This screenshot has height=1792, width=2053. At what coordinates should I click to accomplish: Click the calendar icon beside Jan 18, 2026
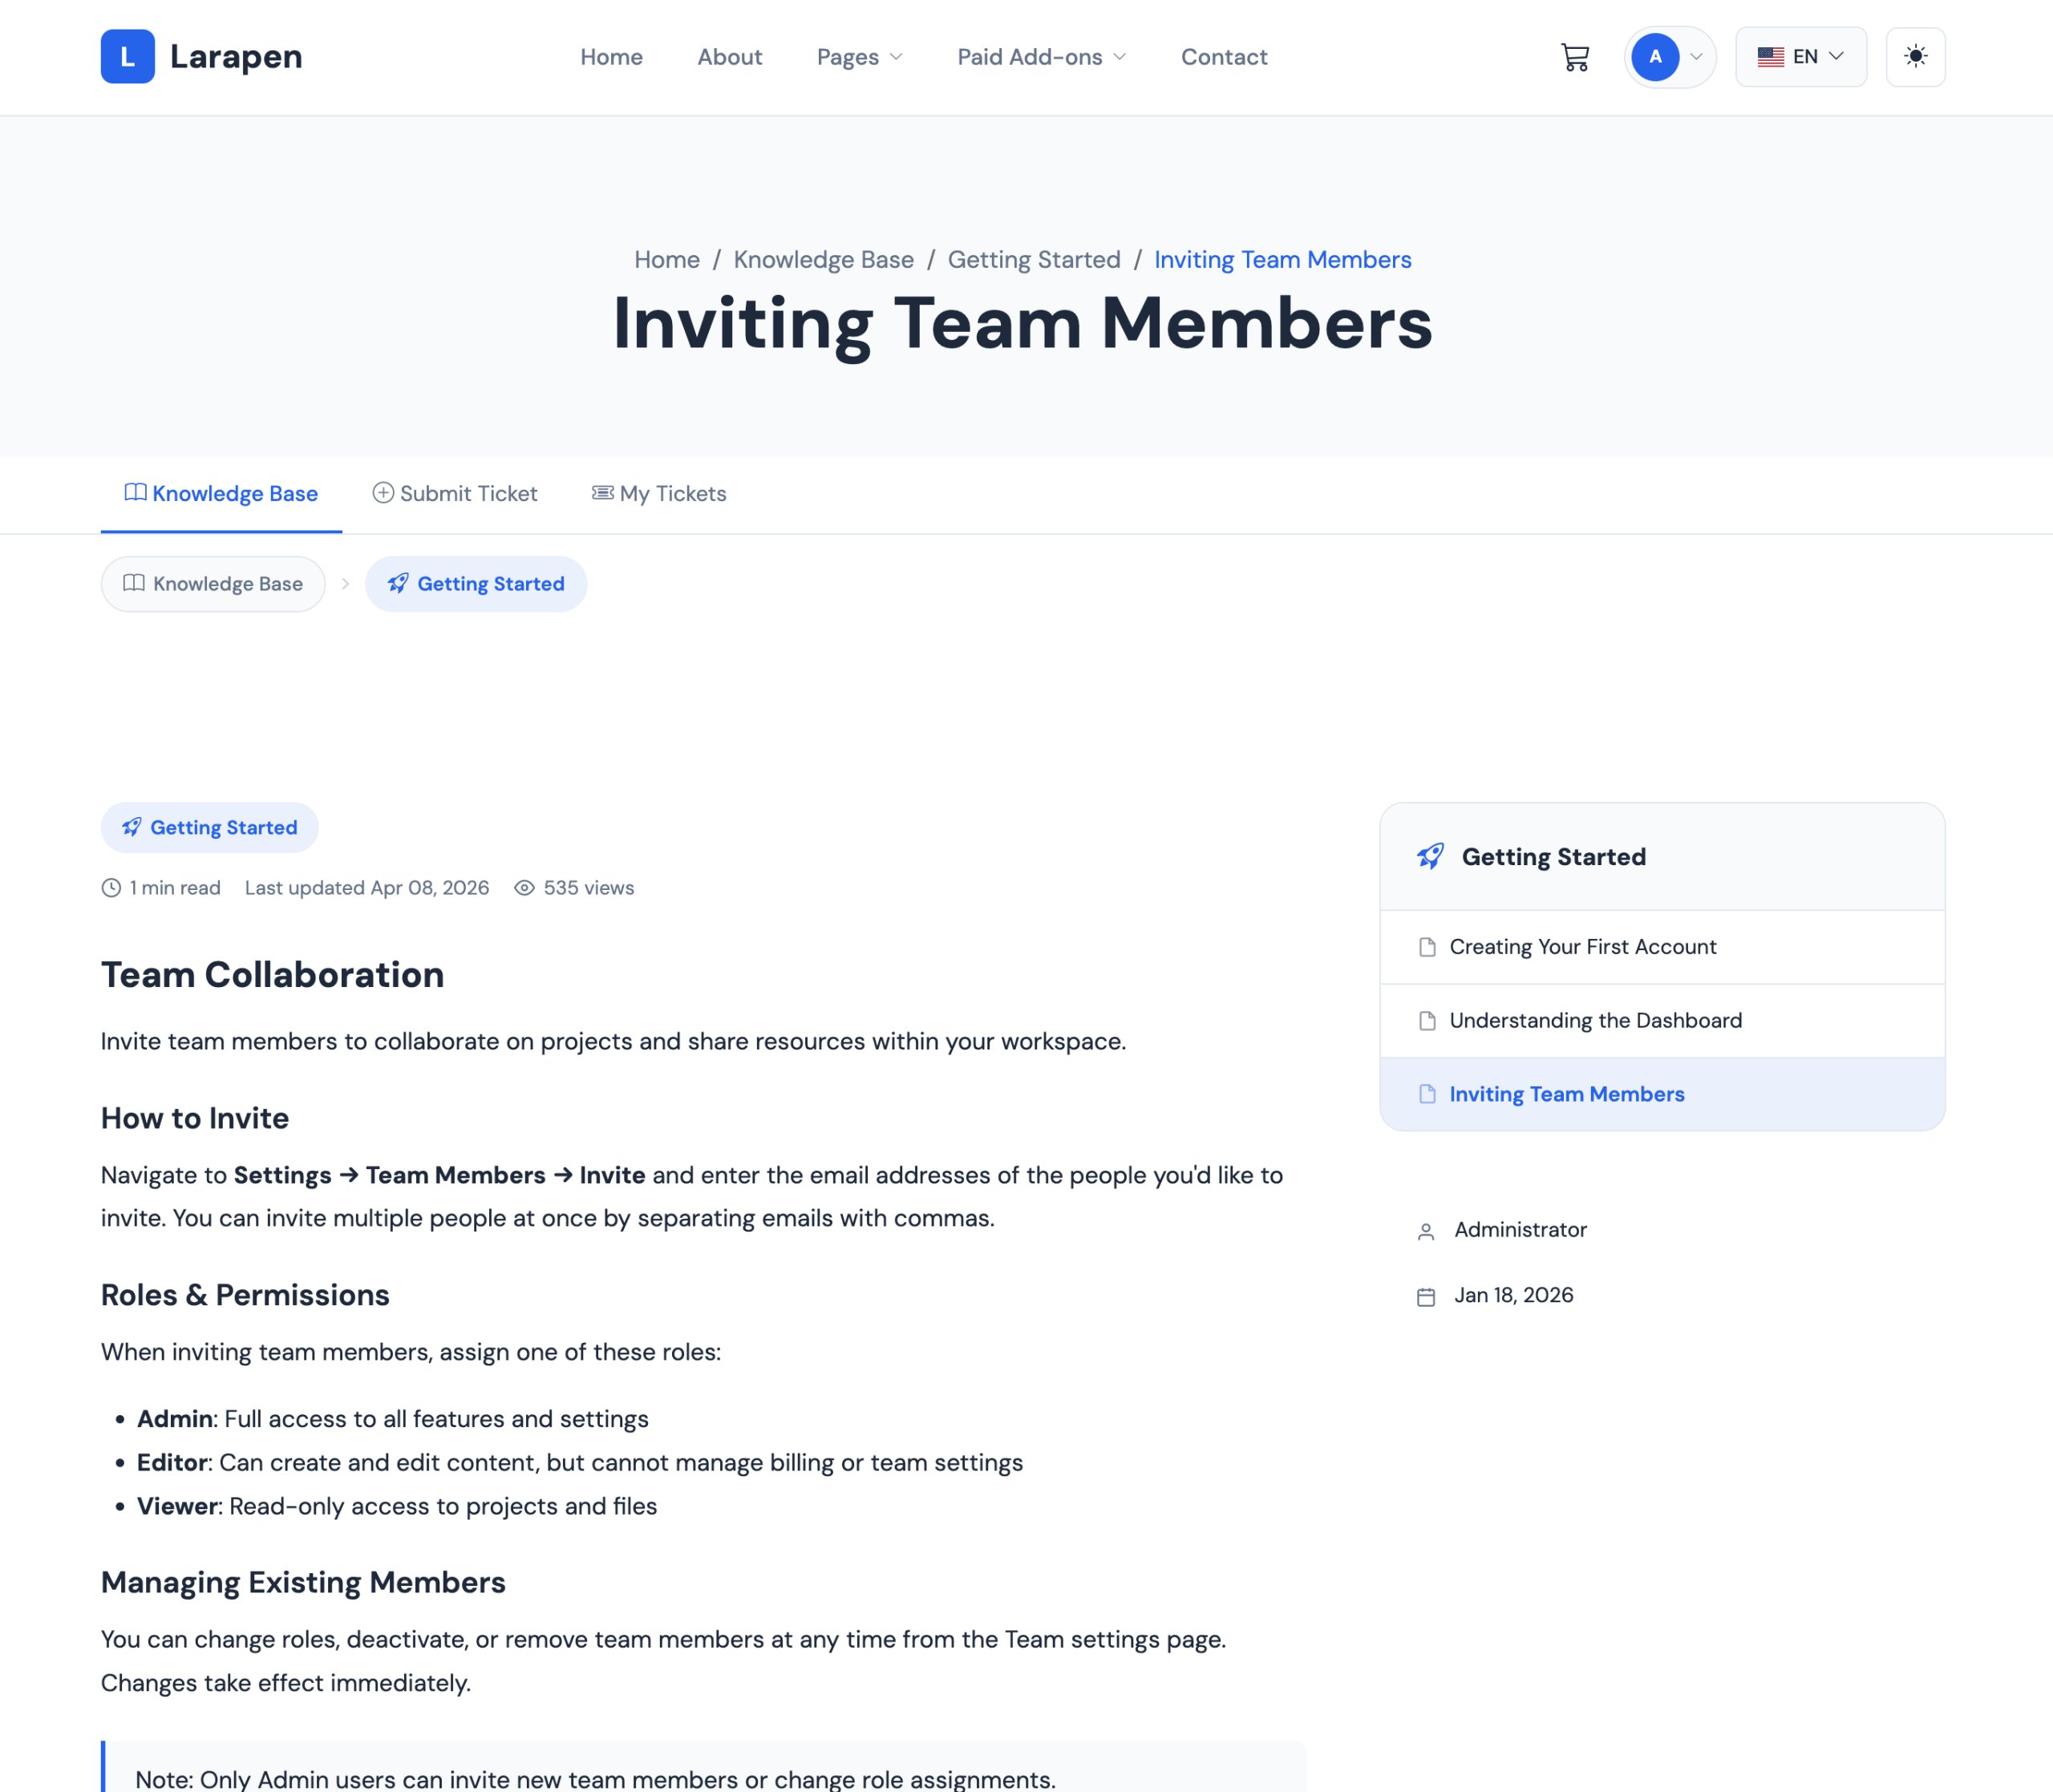(x=1426, y=1297)
